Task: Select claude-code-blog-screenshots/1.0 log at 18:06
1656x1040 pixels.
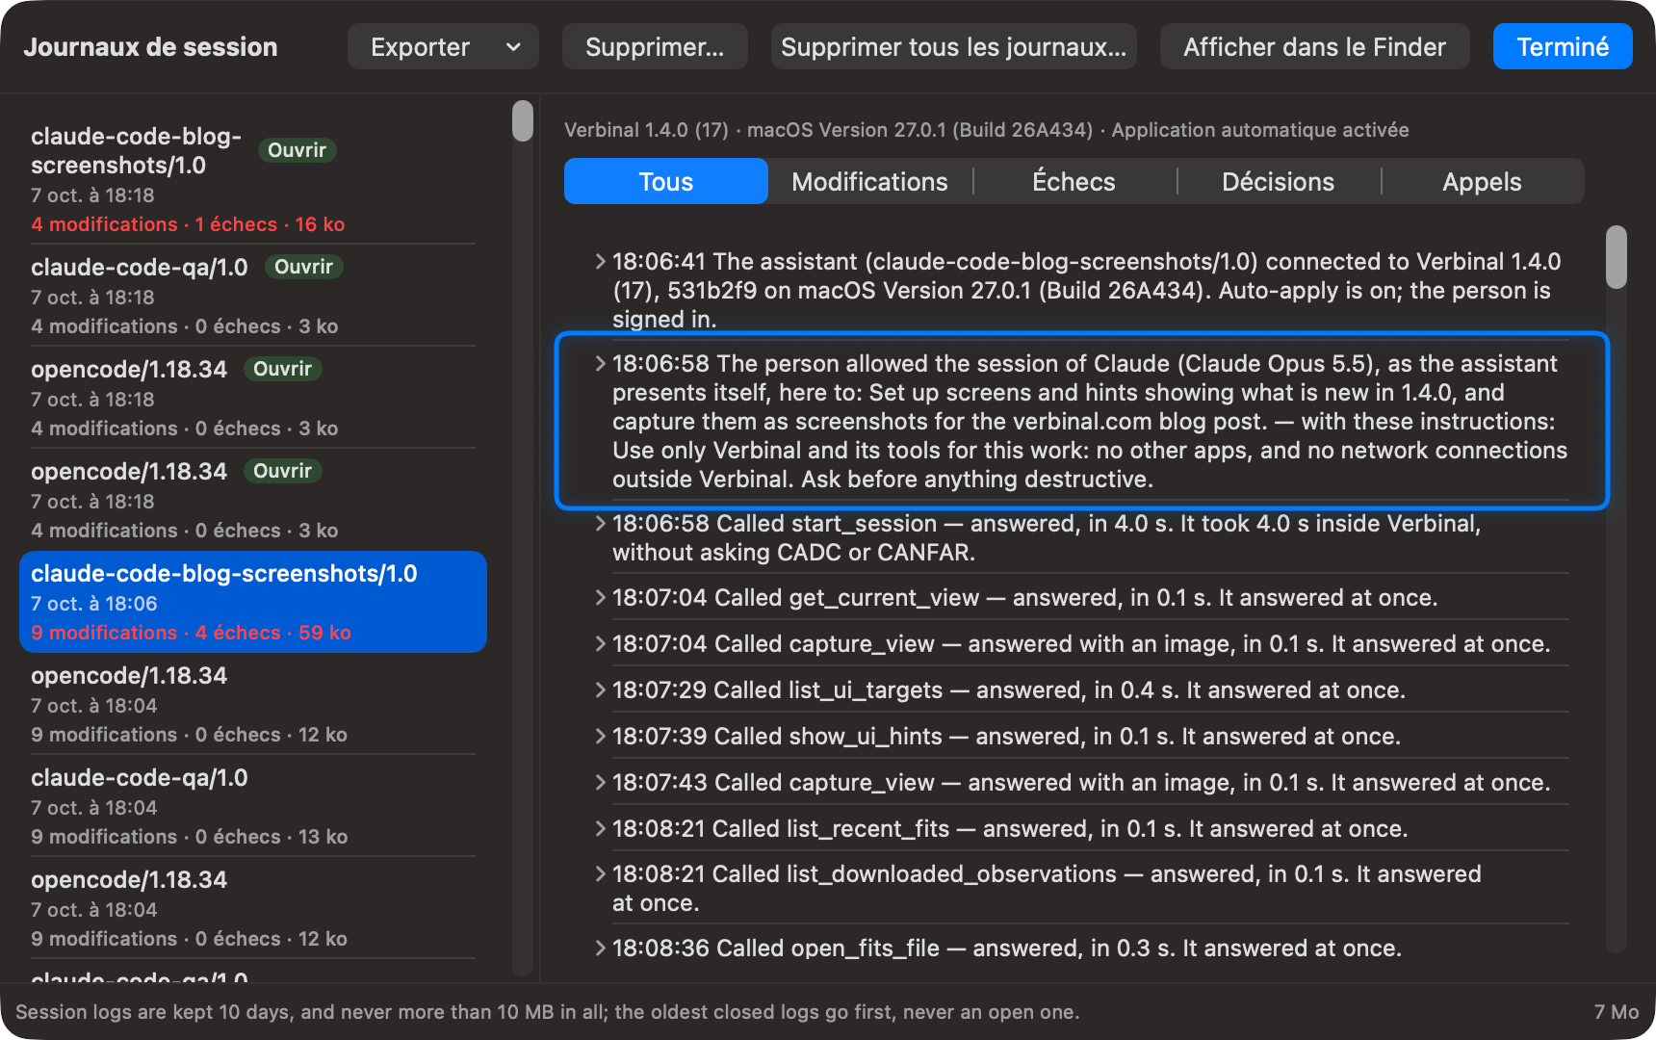Action: pos(252,602)
